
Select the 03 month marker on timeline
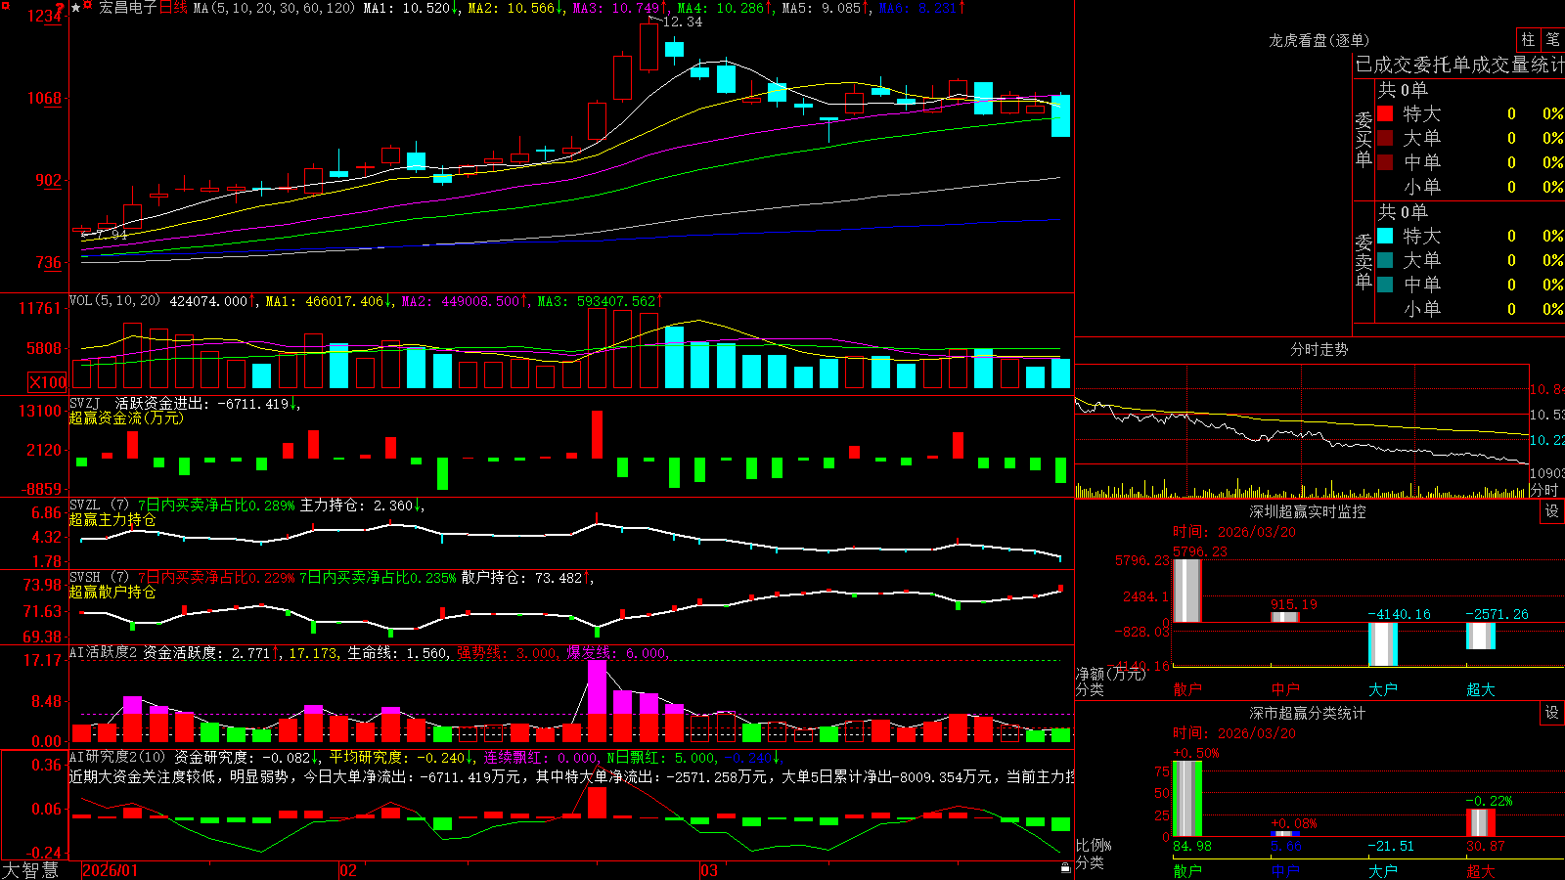click(709, 870)
